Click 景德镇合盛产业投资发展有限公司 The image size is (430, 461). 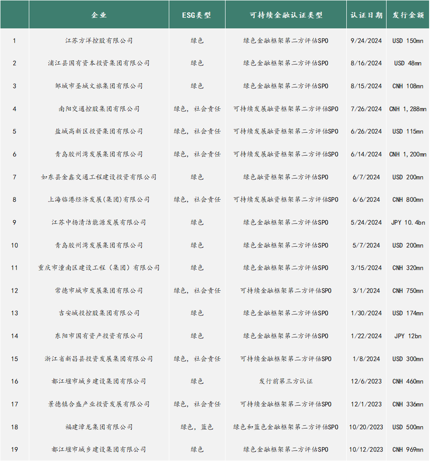tap(99, 404)
